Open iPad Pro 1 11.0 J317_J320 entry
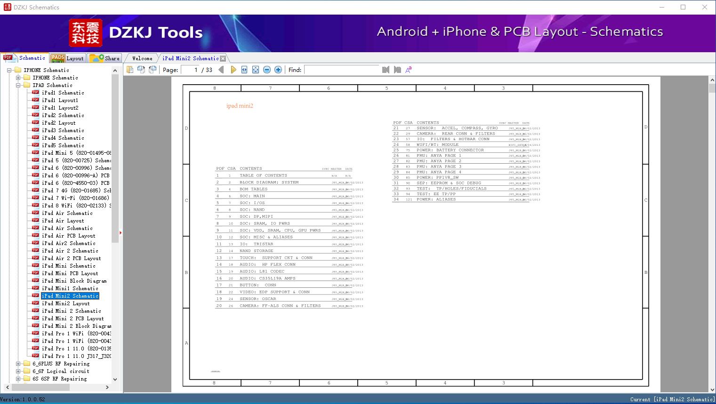The height and width of the screenshot is (404, 716). pyautogui.click(x=76, y=356)
